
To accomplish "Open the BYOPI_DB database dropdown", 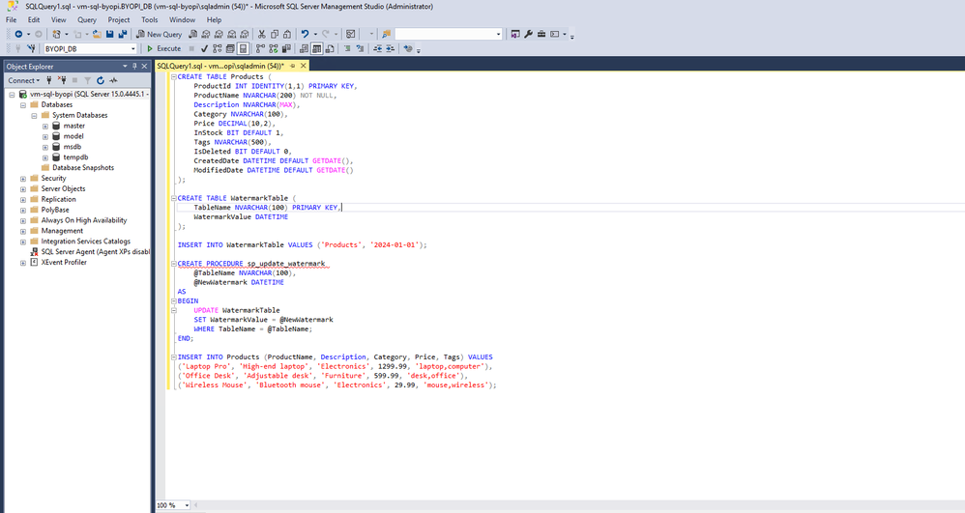I will pos(132,48).
